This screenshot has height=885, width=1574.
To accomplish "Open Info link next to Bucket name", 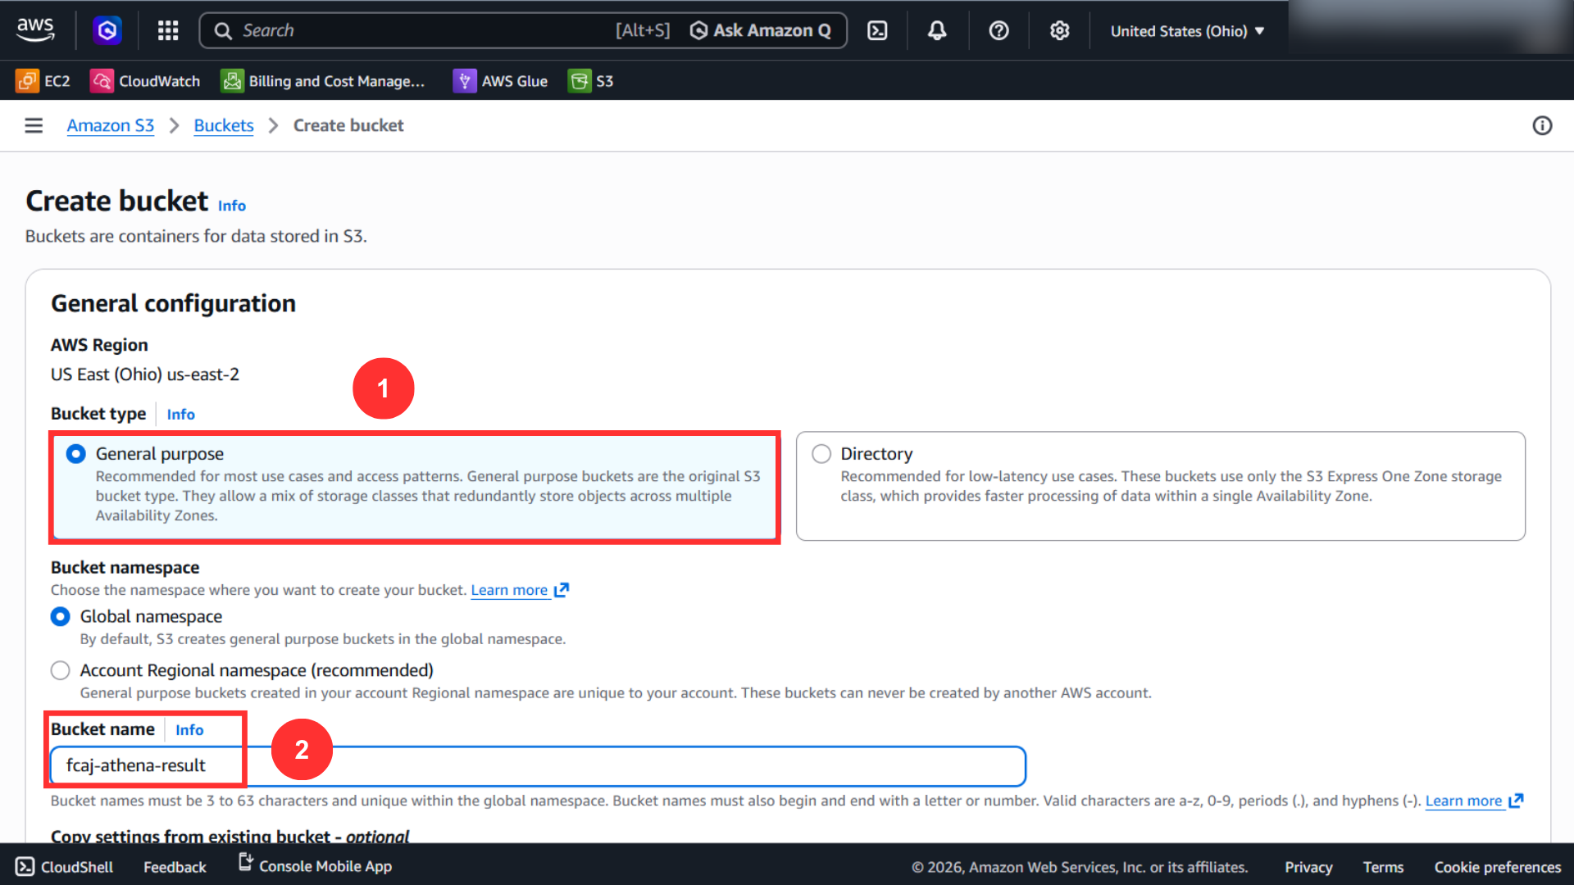I will [x=189, y=730].
